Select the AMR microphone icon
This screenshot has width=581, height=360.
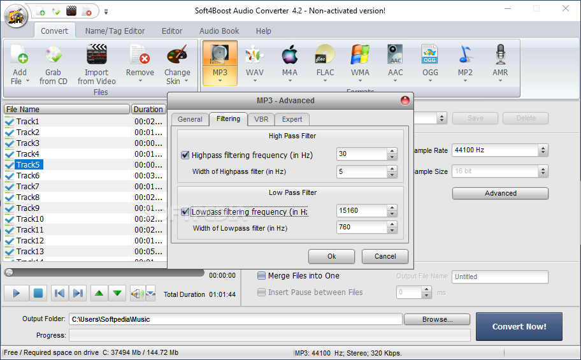[x=500, y=55]
